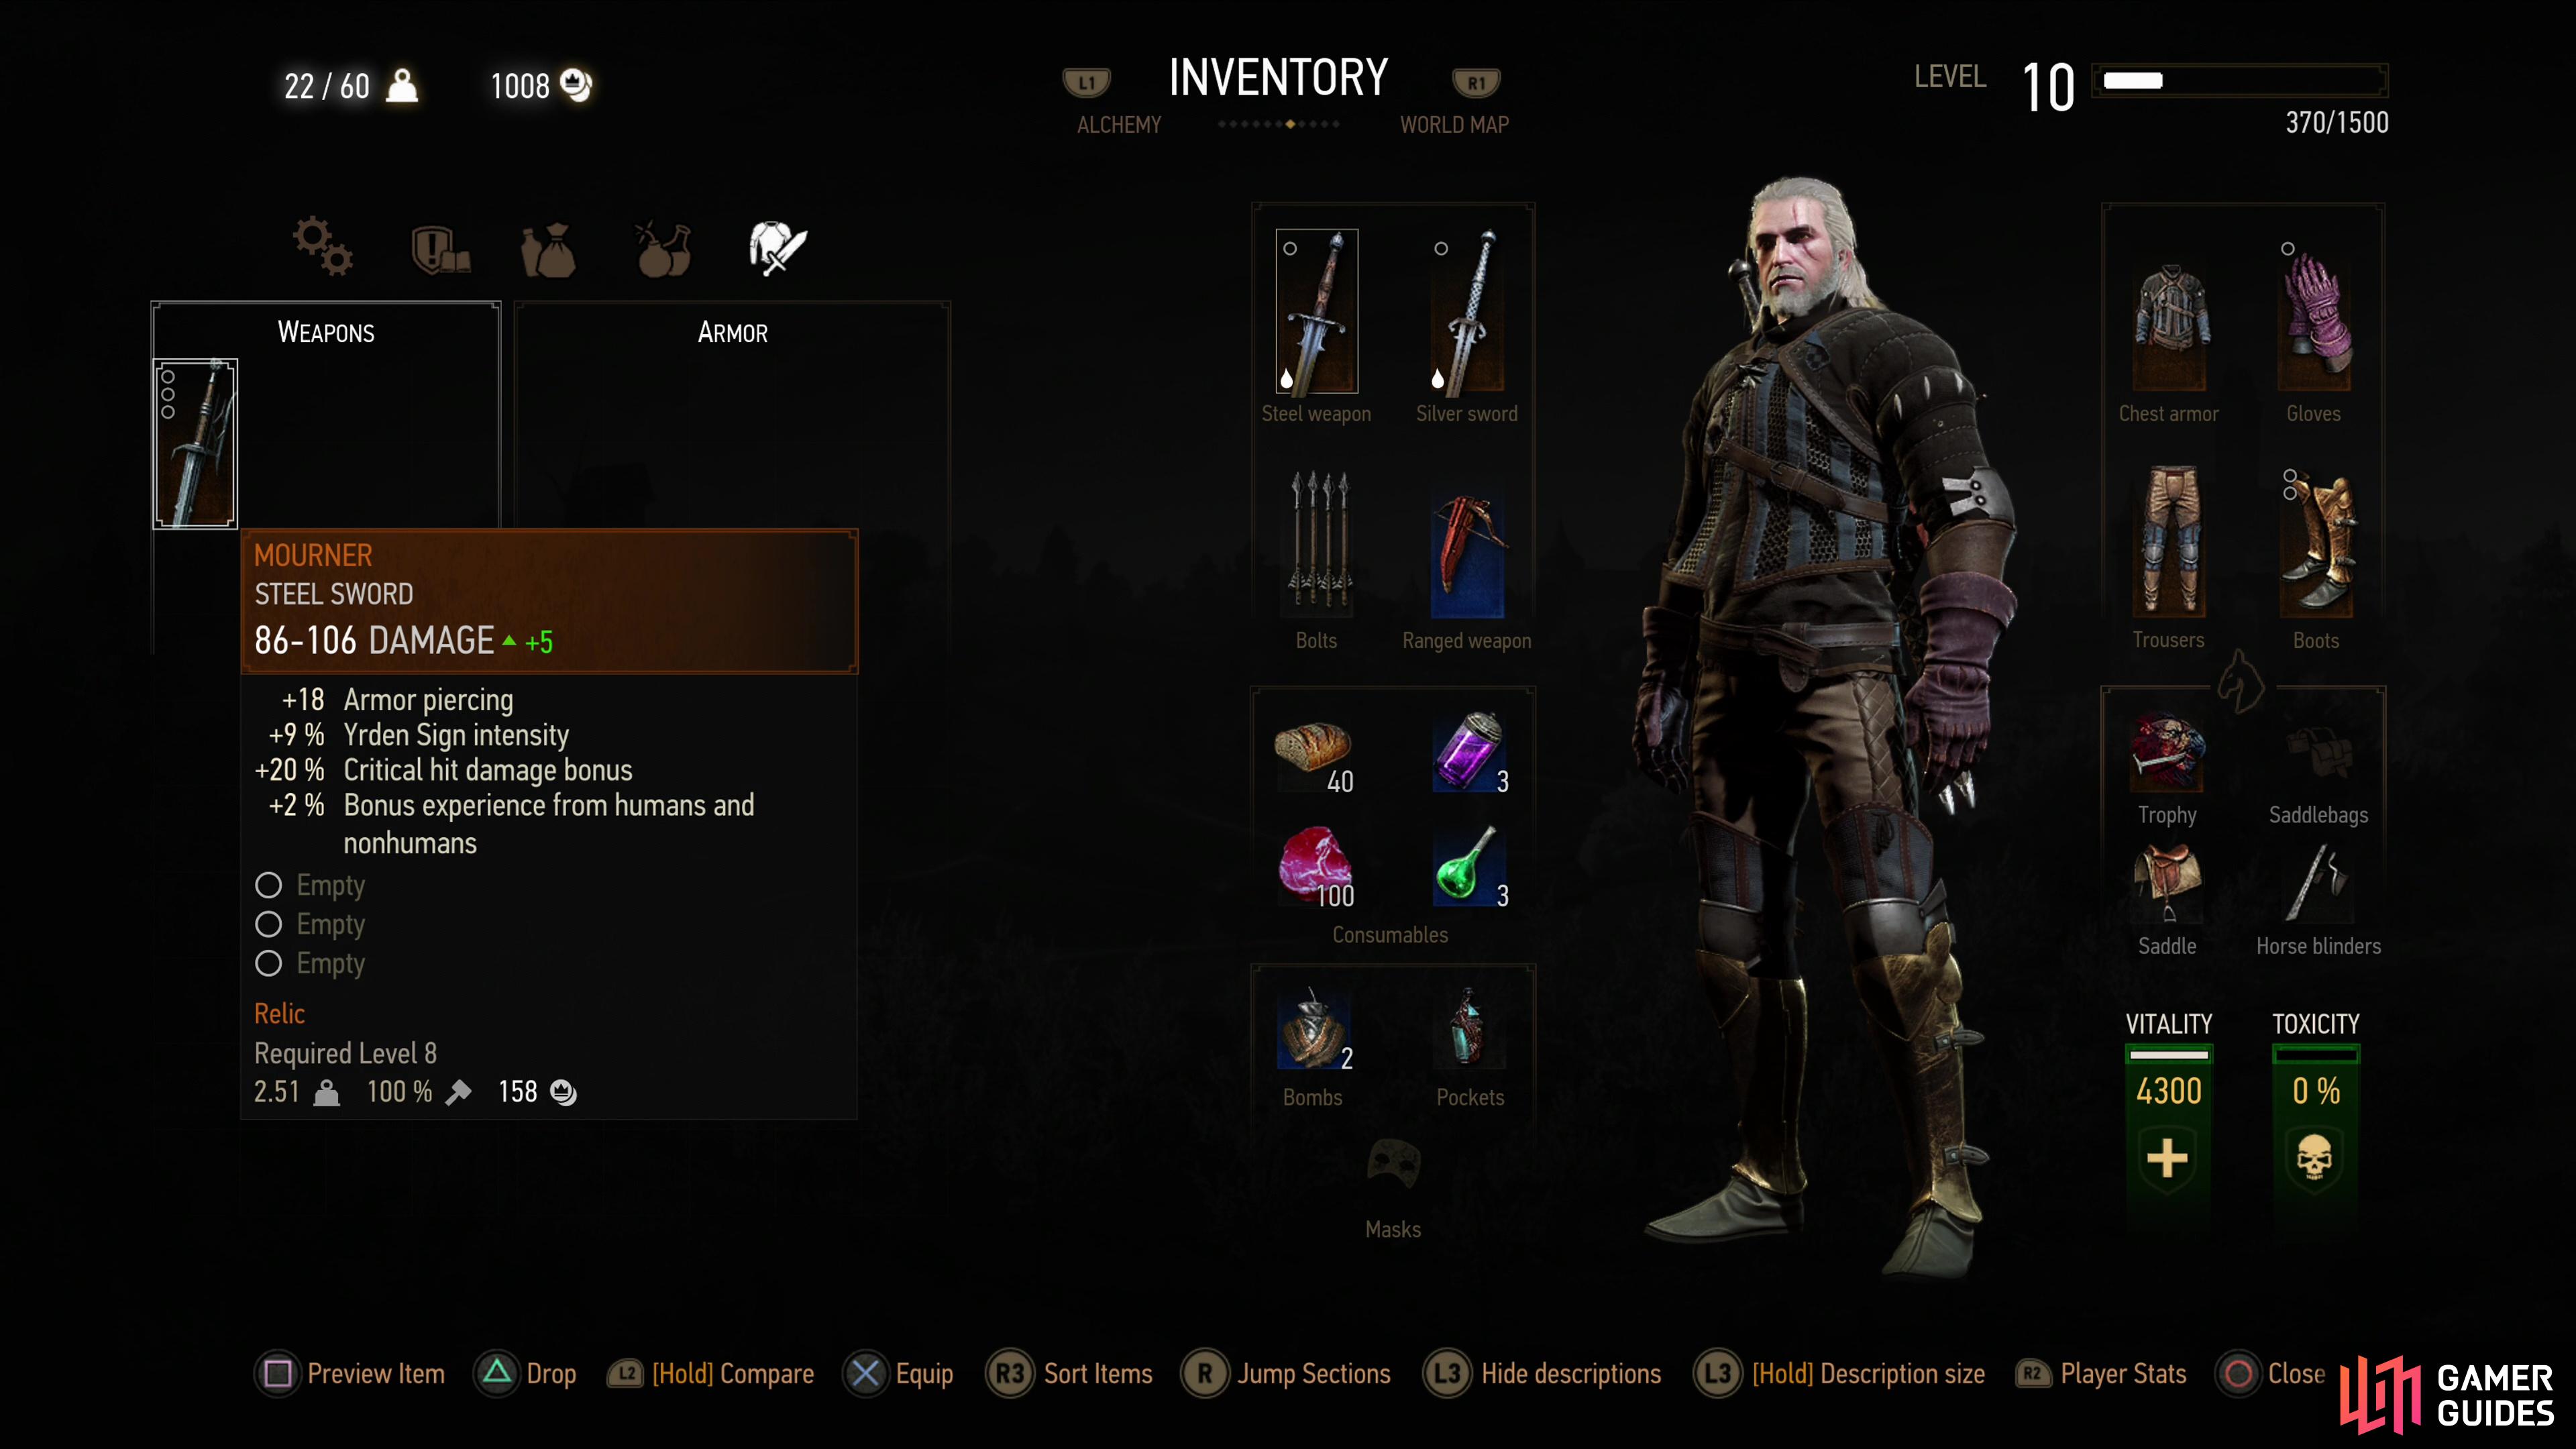Screen dimensions: 2576x1449
Task: Select the money bag filter icon
Action: [548, 248]
